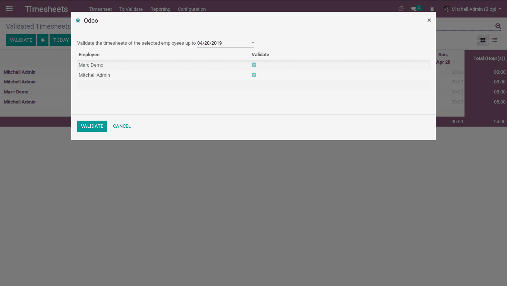Open the Configuration menu
The height and width of the screenshot is (286, 507).
tap(192, 9)
